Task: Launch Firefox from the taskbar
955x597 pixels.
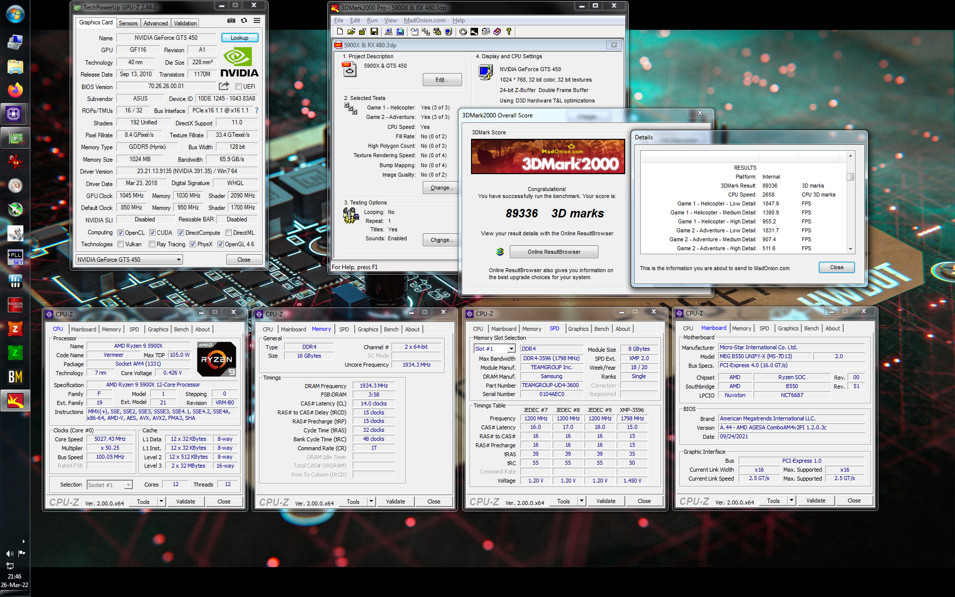Action: pos(15,90)
